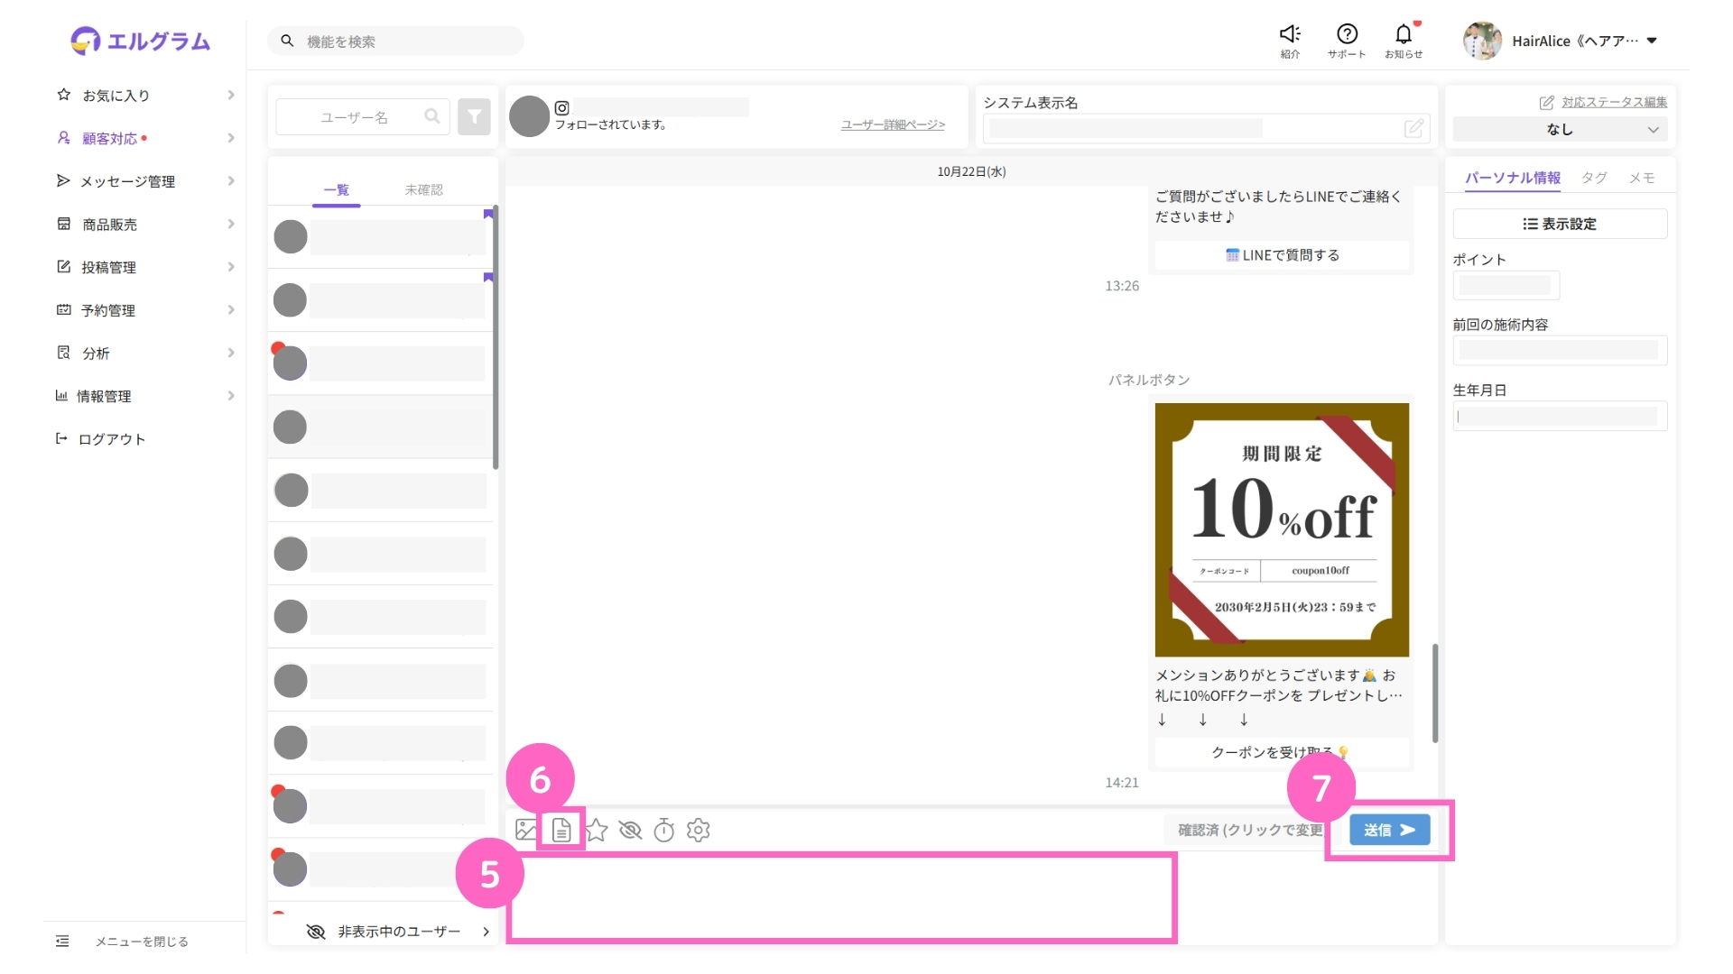
Task: Switch to the 未確認 tab
Action: 423,190
